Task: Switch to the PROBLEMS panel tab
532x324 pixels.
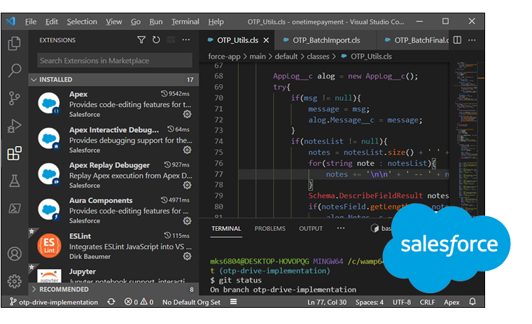Action: click(x=269, y=229)
